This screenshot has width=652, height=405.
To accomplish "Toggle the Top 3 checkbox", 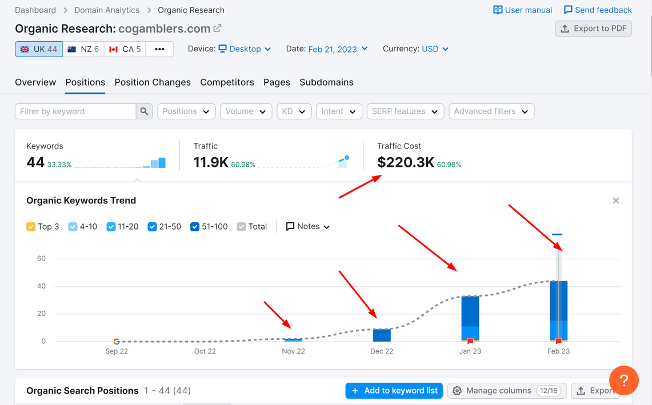I will click(x=31, y=227).
